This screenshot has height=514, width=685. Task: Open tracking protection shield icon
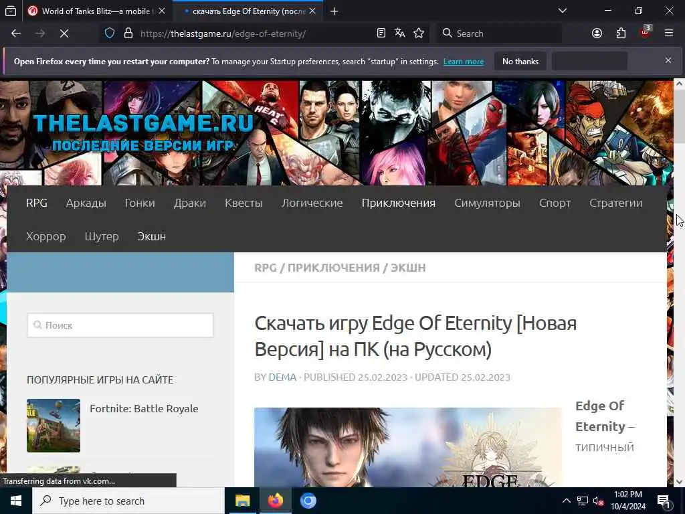point(110,33)
